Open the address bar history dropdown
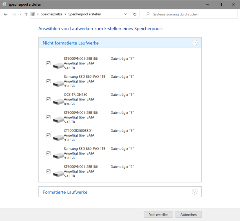This screenshot has height=221, width=240. click(125, 14)
